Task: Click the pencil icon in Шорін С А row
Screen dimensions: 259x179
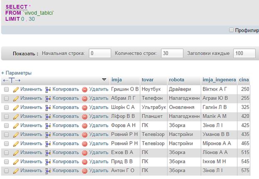Action: (x=16, y=108)
